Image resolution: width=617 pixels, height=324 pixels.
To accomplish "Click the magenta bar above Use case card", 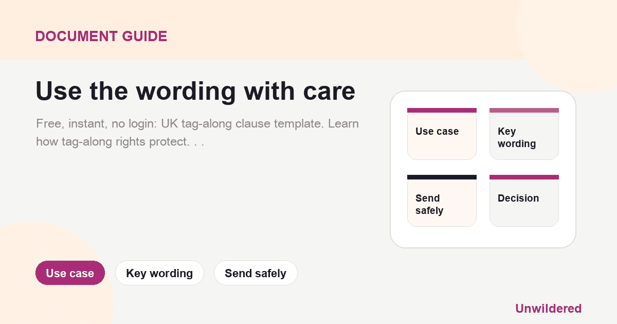I will (442, 110).
